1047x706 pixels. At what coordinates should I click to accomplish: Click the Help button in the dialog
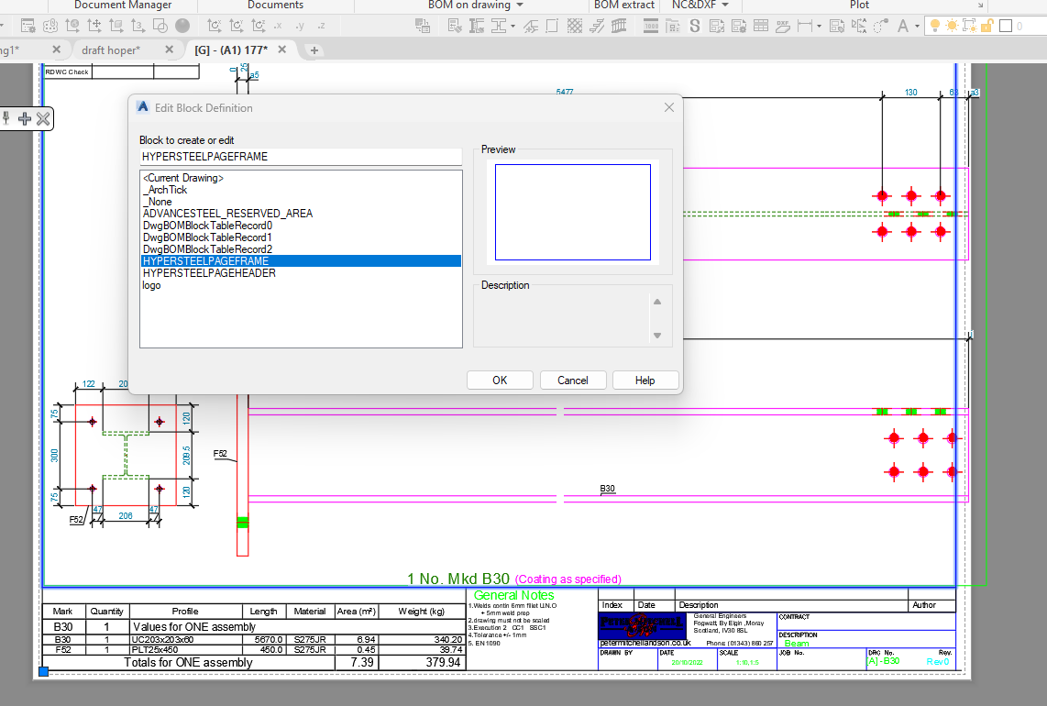[645, 380]
